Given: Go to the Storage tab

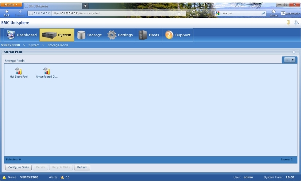Looking at the screenshot, I should click(89, 35).
